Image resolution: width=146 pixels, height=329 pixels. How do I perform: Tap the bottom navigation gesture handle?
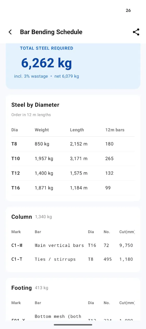73,325
